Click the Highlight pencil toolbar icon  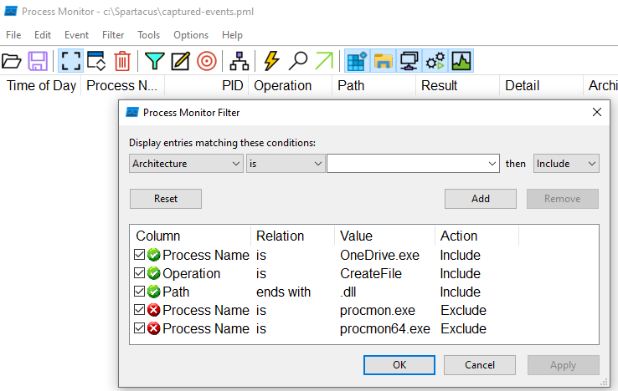coord(181,61)
